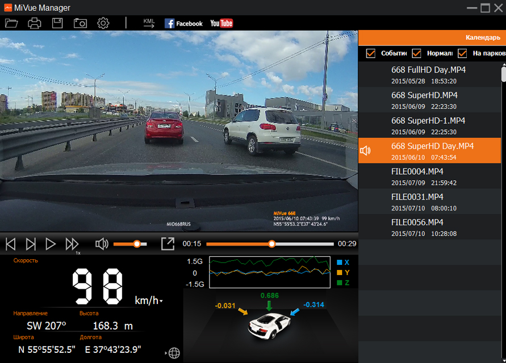
Task: Toggle the На парковке parking checkbox
Action: point(462,53)
